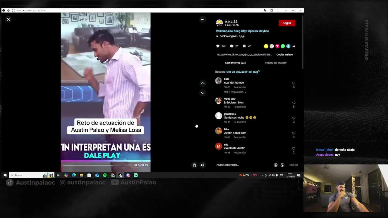The image size is (388, 218).
Task: Open Spotify from taskbar
Action: (x=105, y=175)
